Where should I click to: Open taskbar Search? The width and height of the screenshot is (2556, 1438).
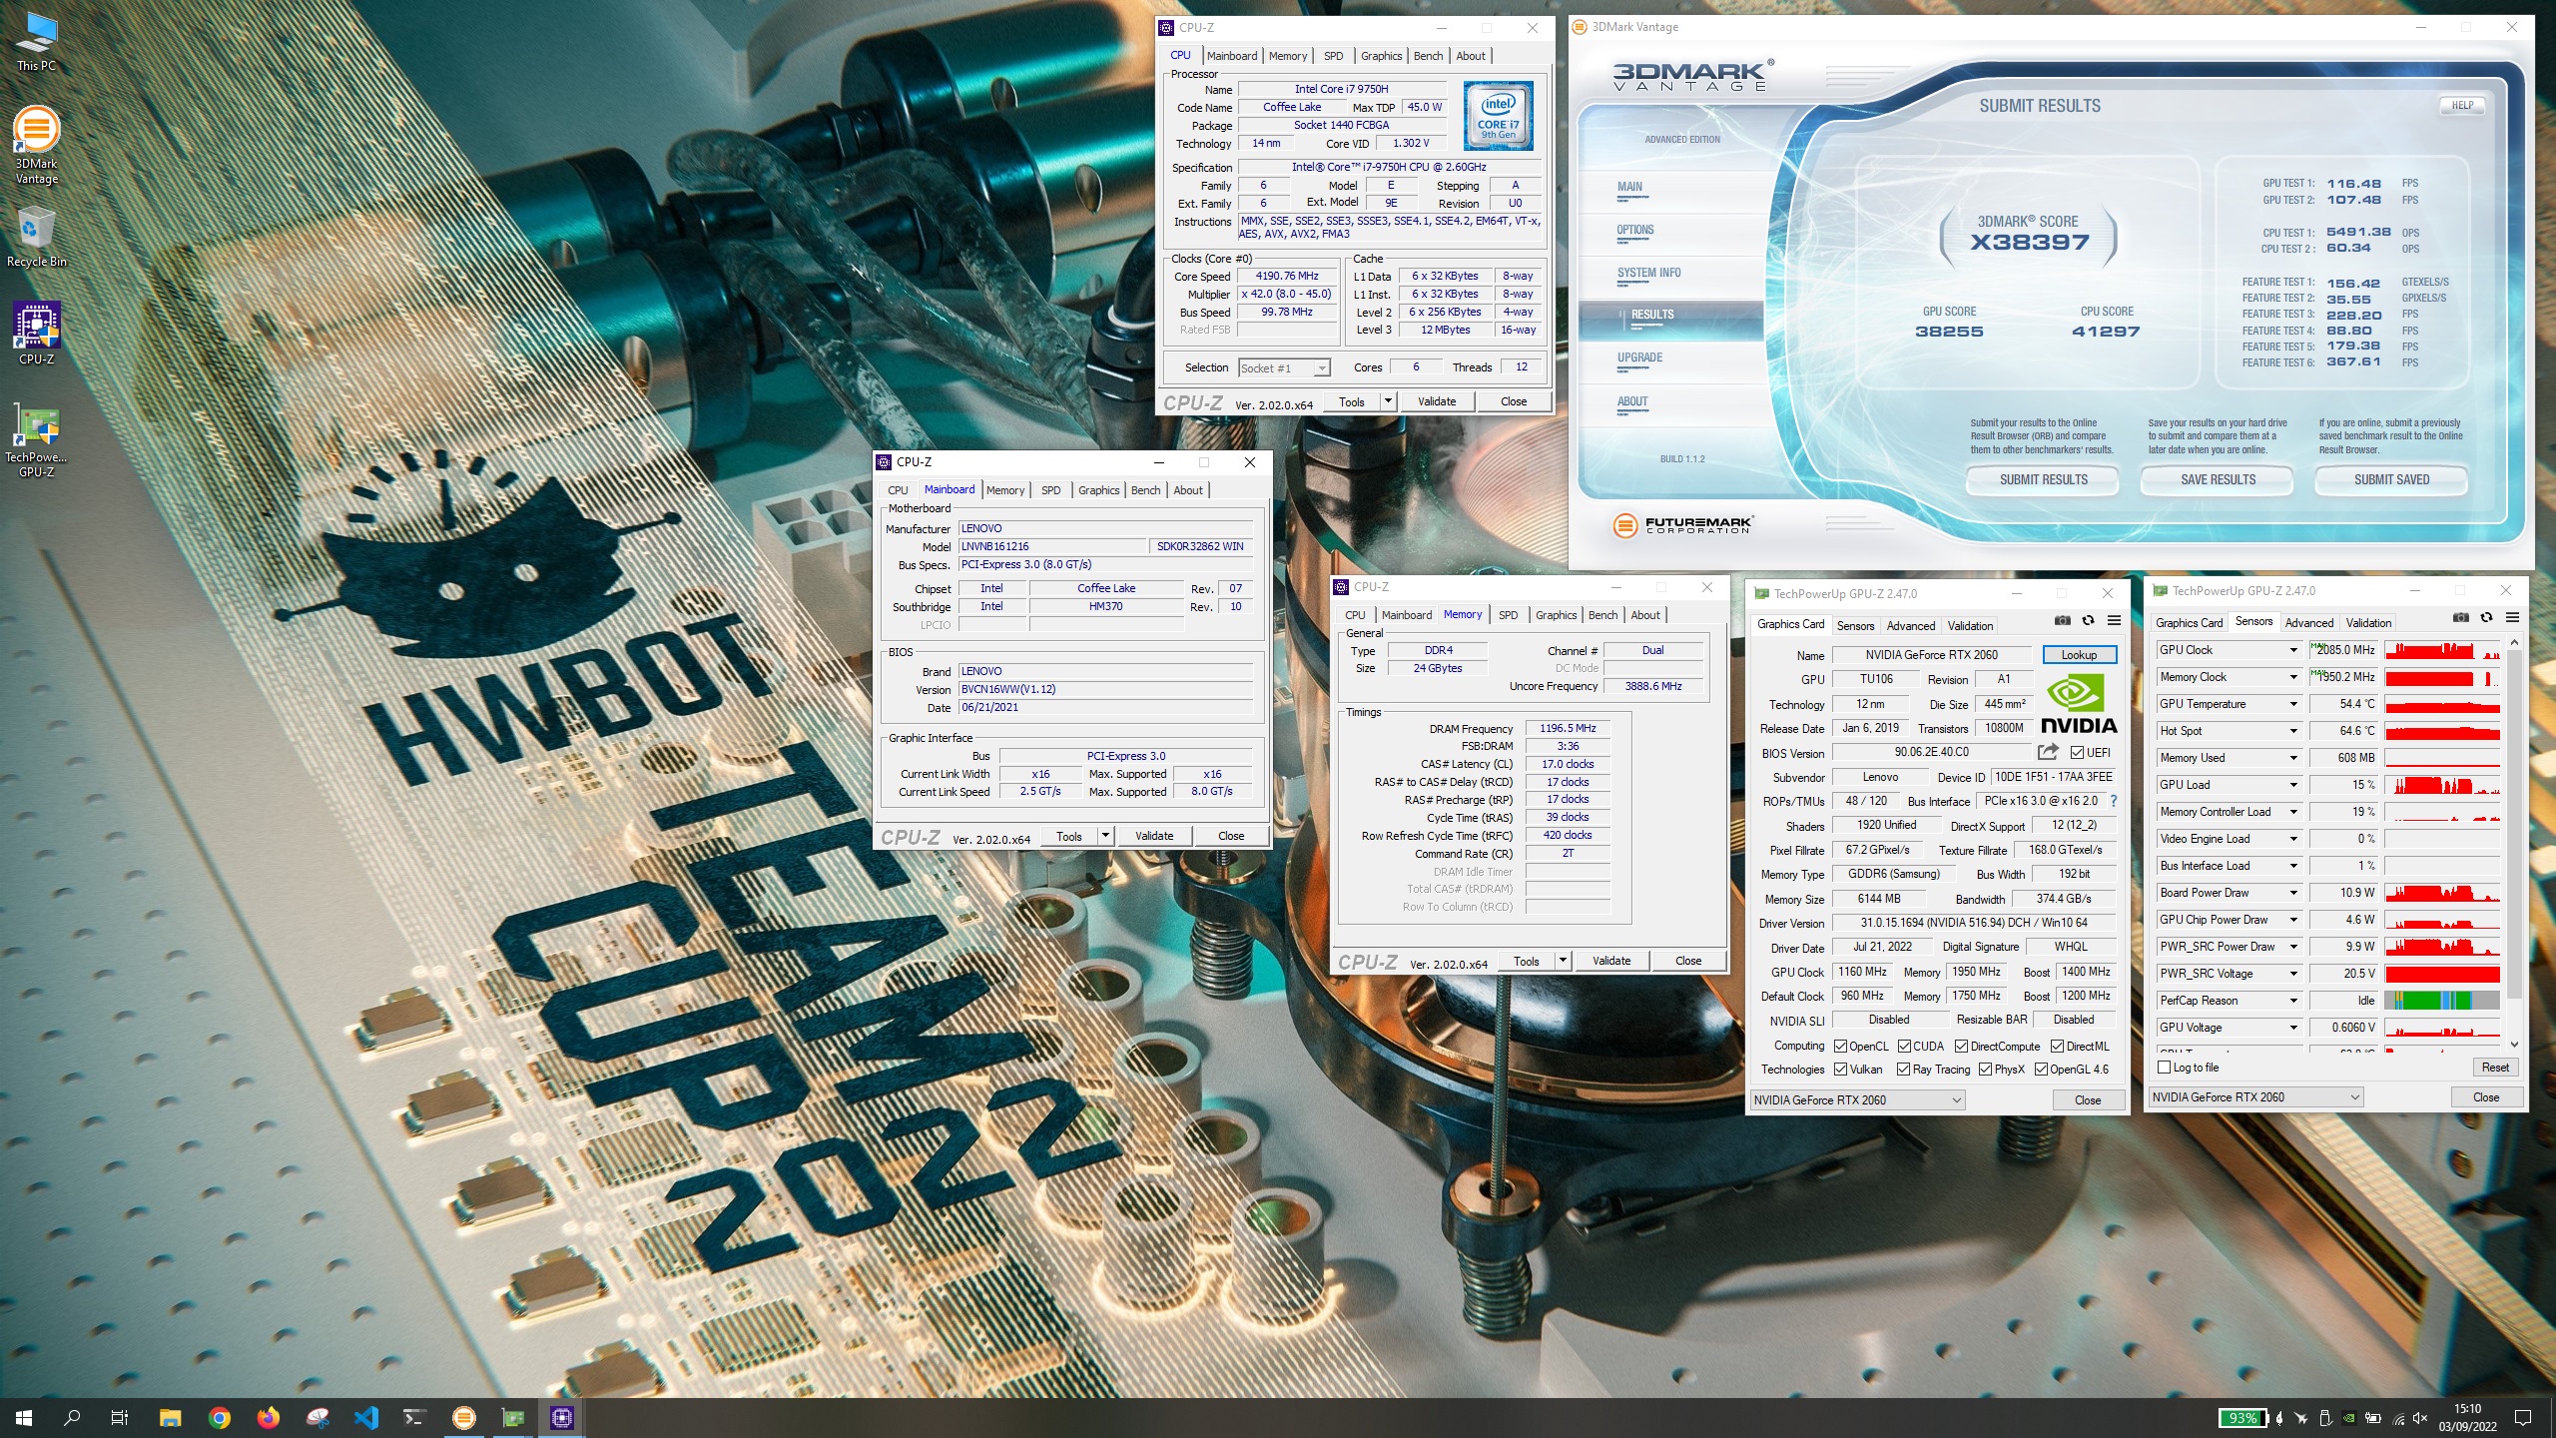(x=72, y=1418)
